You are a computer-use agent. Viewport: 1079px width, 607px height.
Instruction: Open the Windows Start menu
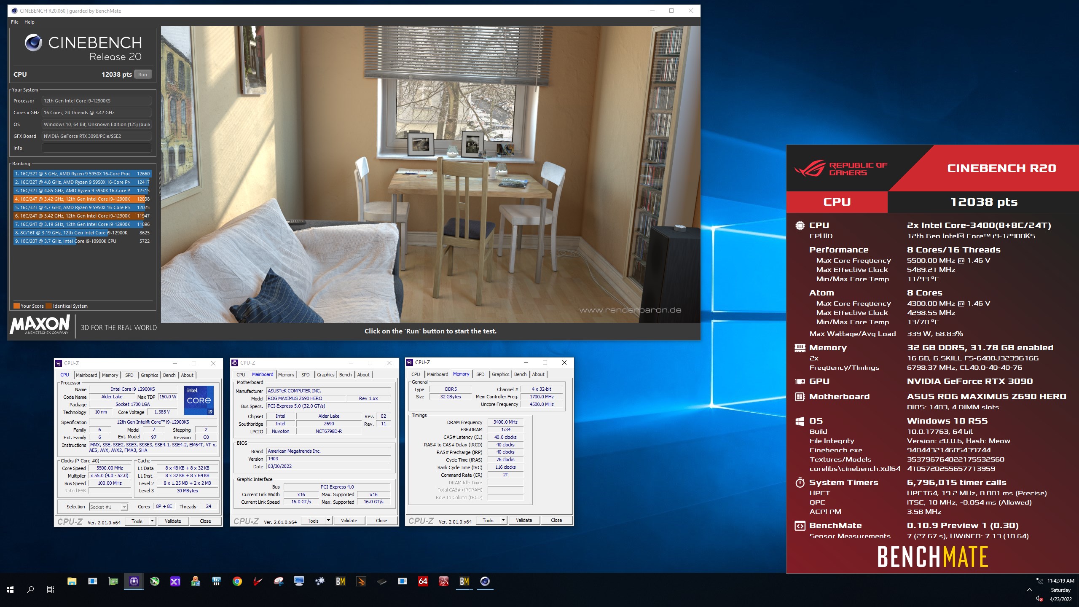(10, 590)
